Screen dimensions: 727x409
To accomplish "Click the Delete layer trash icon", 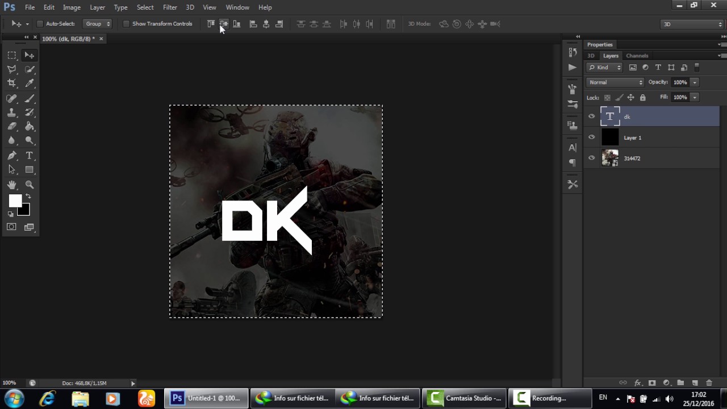I will coord(709,383).
